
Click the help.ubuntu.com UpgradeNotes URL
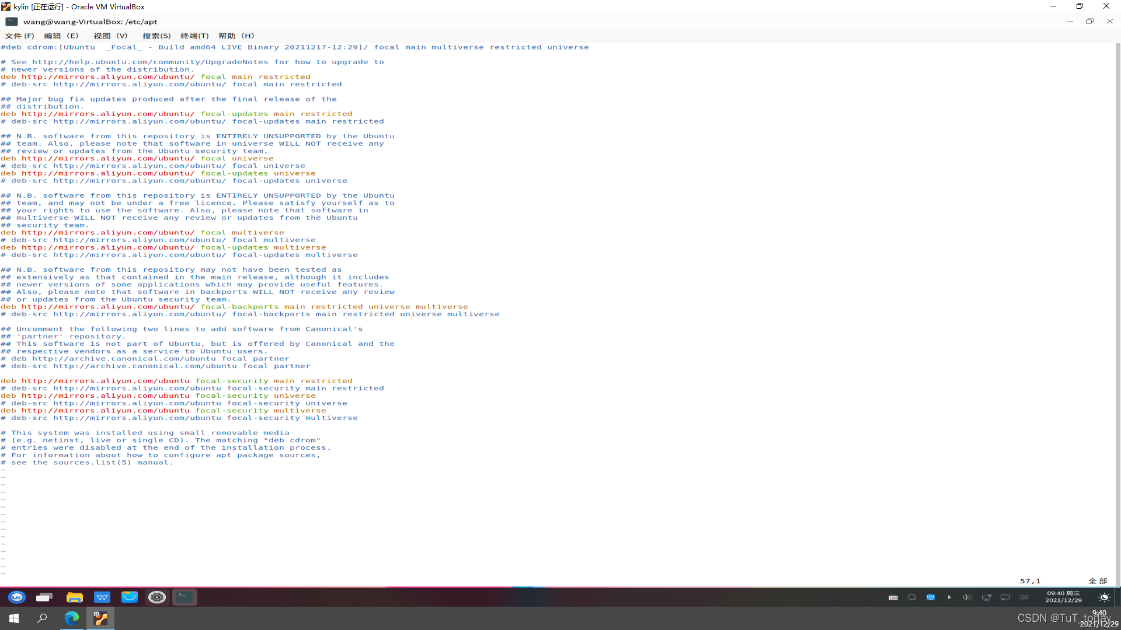pos(150,62)
